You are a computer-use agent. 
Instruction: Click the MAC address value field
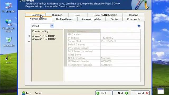click(x=120, y=34)
